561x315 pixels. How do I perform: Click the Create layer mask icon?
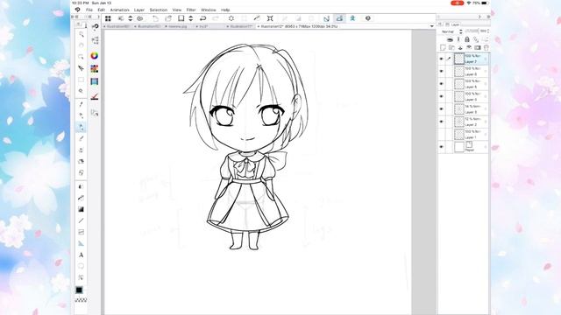coord(478,47)
